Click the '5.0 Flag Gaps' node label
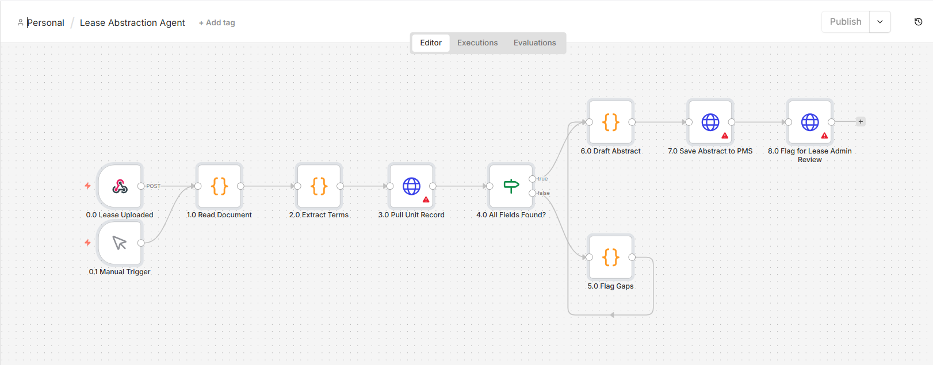933x365 pixels. click(x=610, y=286)
